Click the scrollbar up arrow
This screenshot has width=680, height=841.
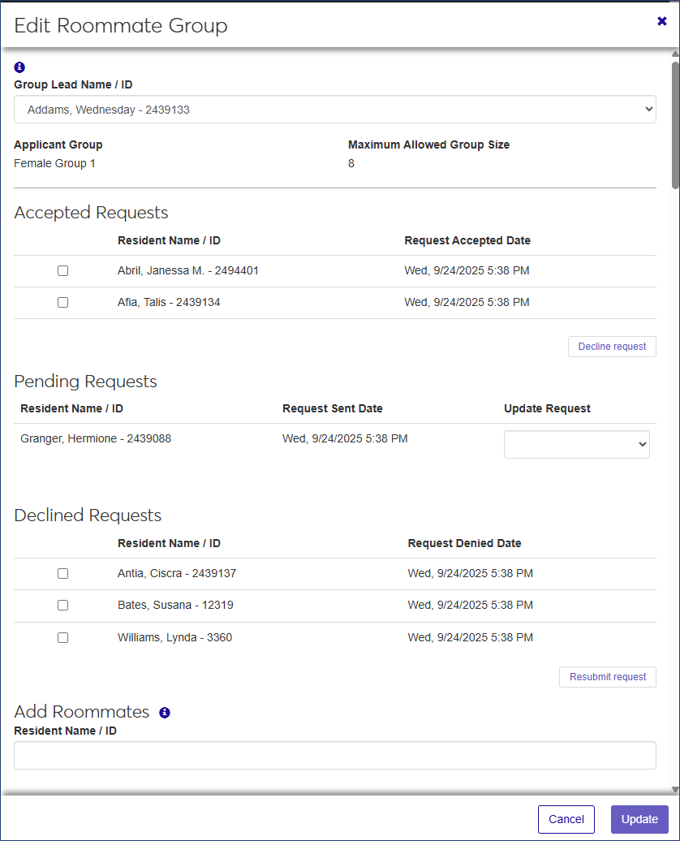pyautogui.click(x=675, y=54)
